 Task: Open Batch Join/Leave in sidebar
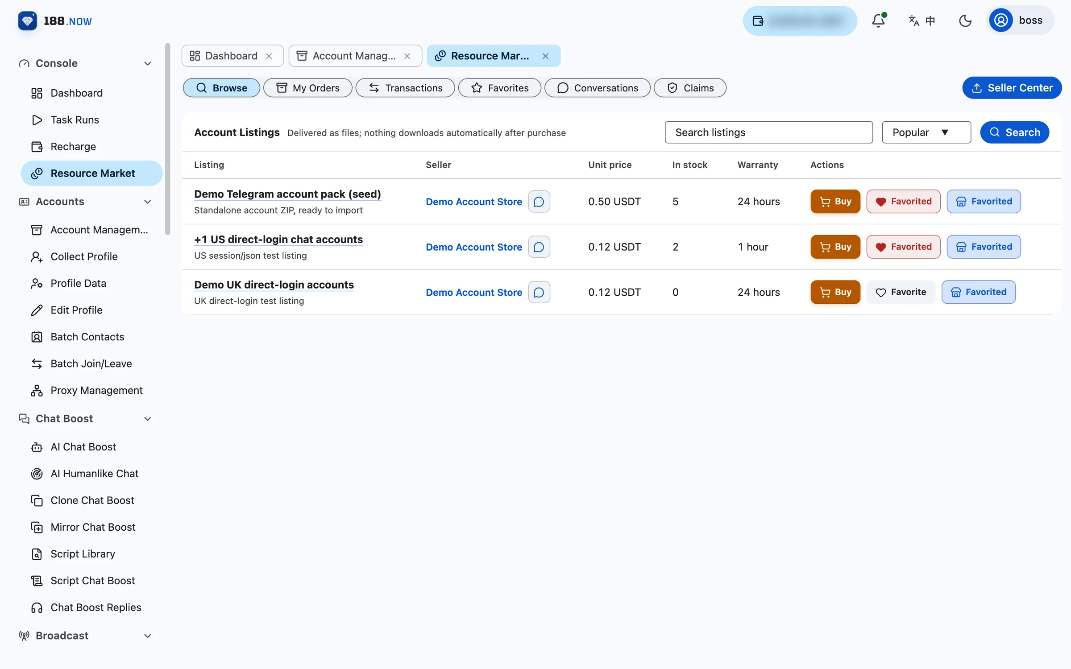pyautogui.click(x=91, y=363)
